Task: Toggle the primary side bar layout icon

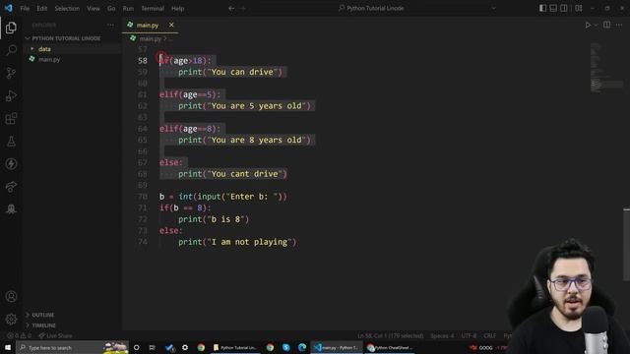Action: click(x=542, y=8)
